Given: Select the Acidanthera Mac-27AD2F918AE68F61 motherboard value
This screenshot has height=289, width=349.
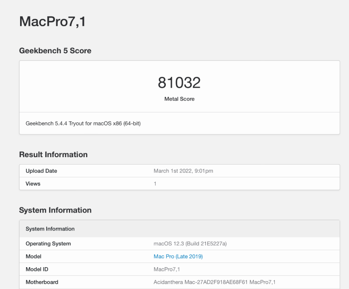Looking at the screenshot, I should (x=215, y=282).
